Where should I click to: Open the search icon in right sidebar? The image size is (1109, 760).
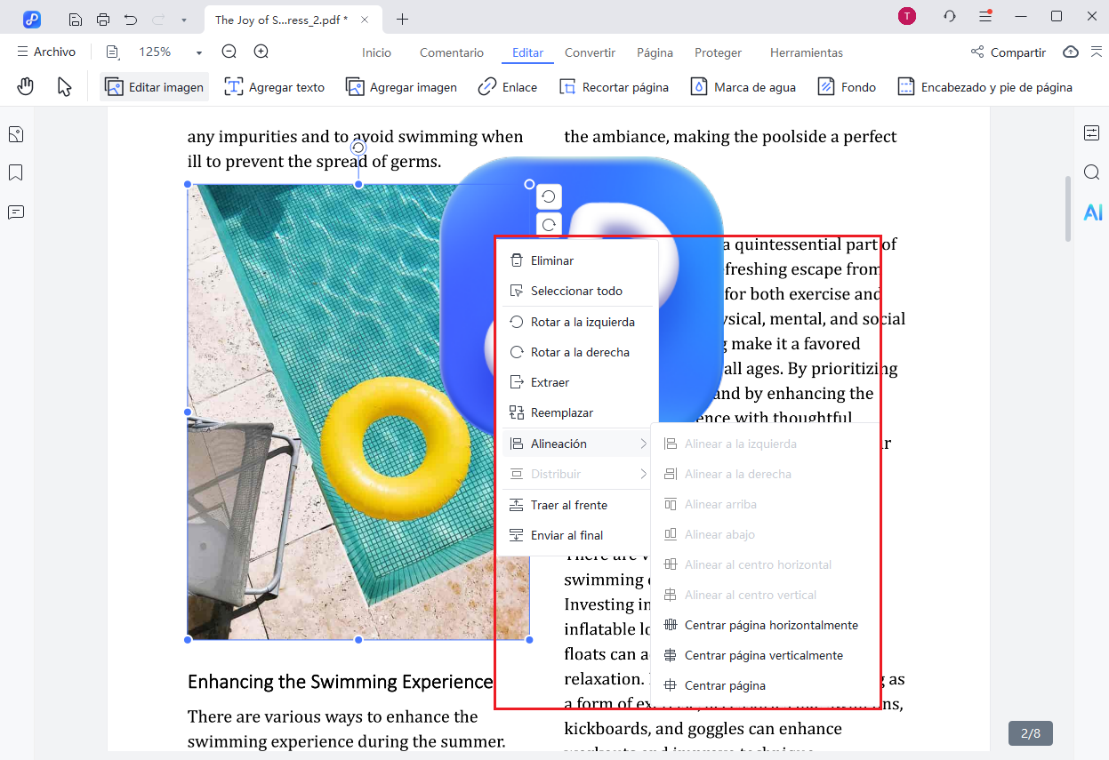coord(1092,172)
